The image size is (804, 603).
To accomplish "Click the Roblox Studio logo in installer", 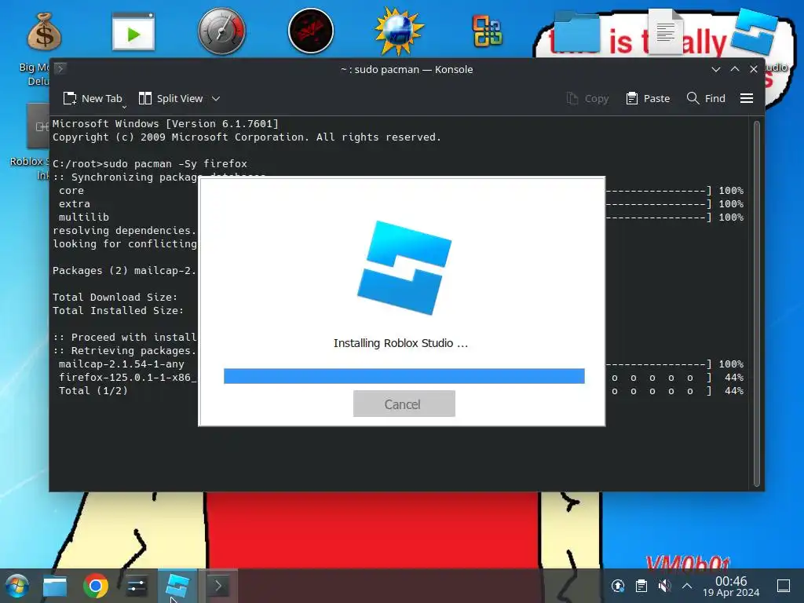I will [x=404, y=267].
